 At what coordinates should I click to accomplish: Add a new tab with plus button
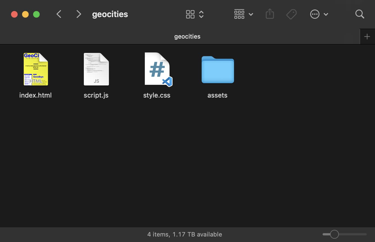[x=367, y=36]
